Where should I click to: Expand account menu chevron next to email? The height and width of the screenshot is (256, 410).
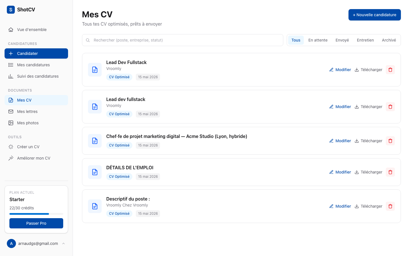pos(63,243)
